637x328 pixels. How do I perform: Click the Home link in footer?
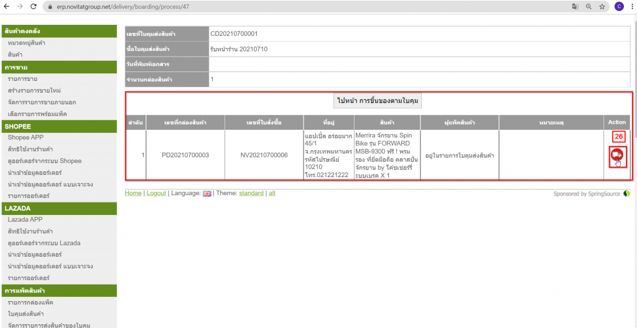(133, 193)
